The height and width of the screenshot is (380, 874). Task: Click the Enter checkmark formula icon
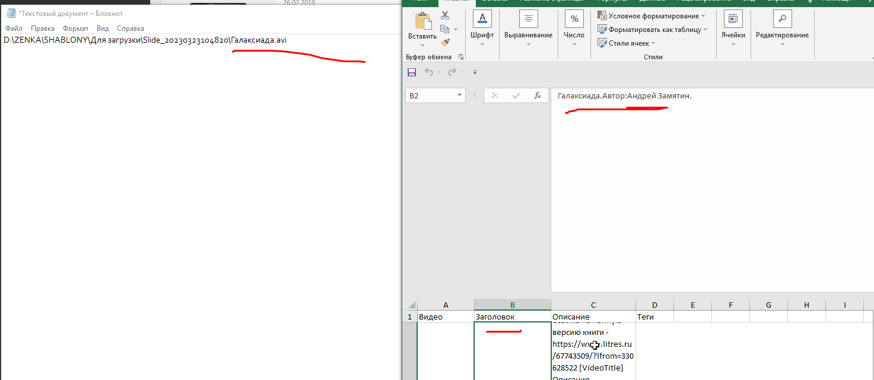(516, 95)
